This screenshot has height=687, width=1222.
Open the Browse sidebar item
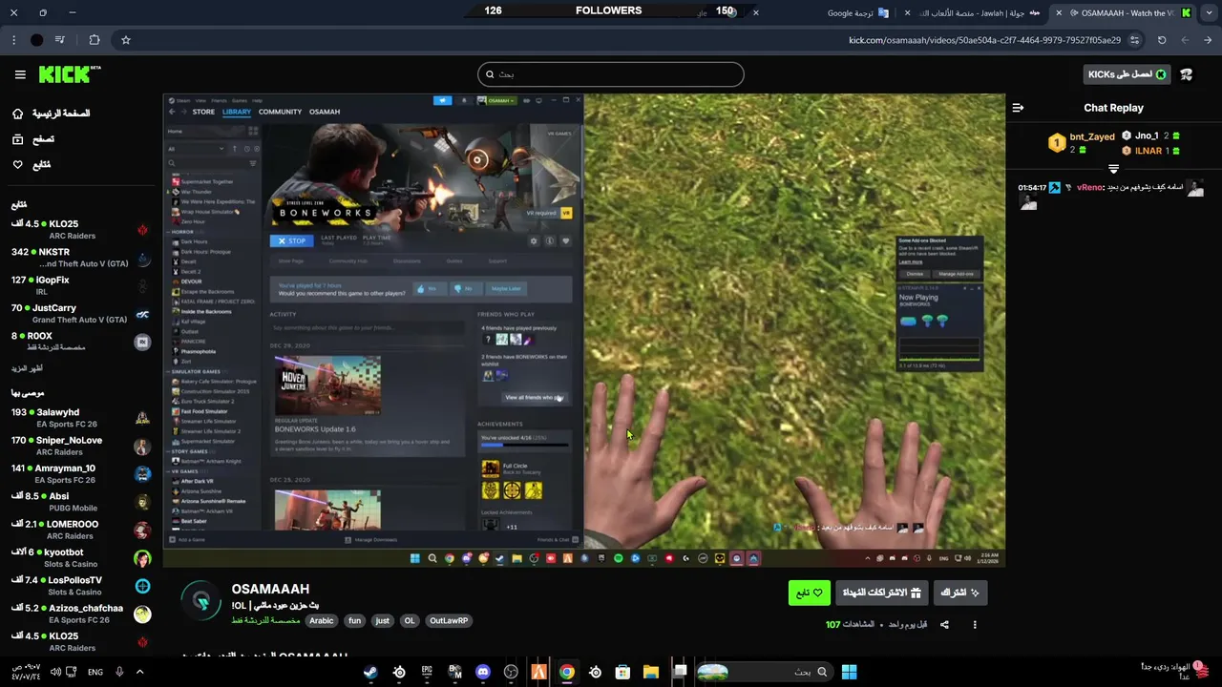click(33, 139)
